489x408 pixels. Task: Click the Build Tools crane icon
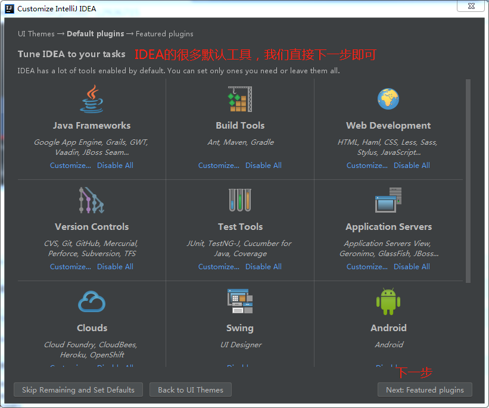pos(240,99)
